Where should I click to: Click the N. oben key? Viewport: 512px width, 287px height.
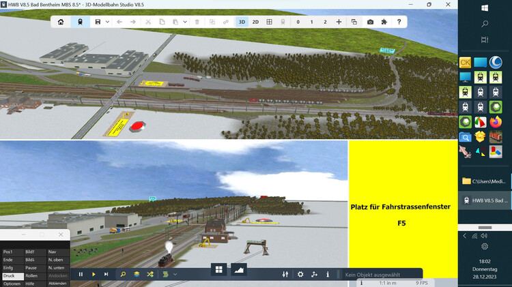tap(58, 260)
